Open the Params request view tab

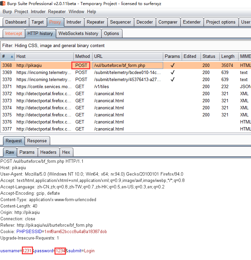pyautogui.click(x=27, y=152)
